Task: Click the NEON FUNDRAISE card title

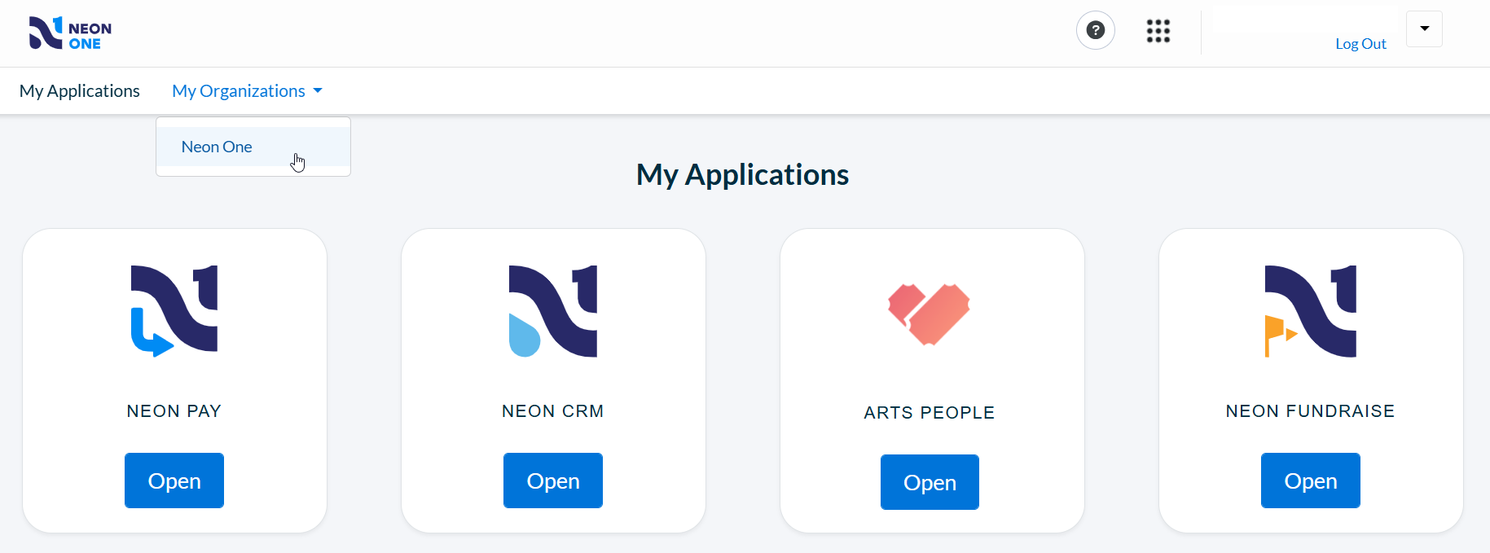Action: [x=1311, y=411]
